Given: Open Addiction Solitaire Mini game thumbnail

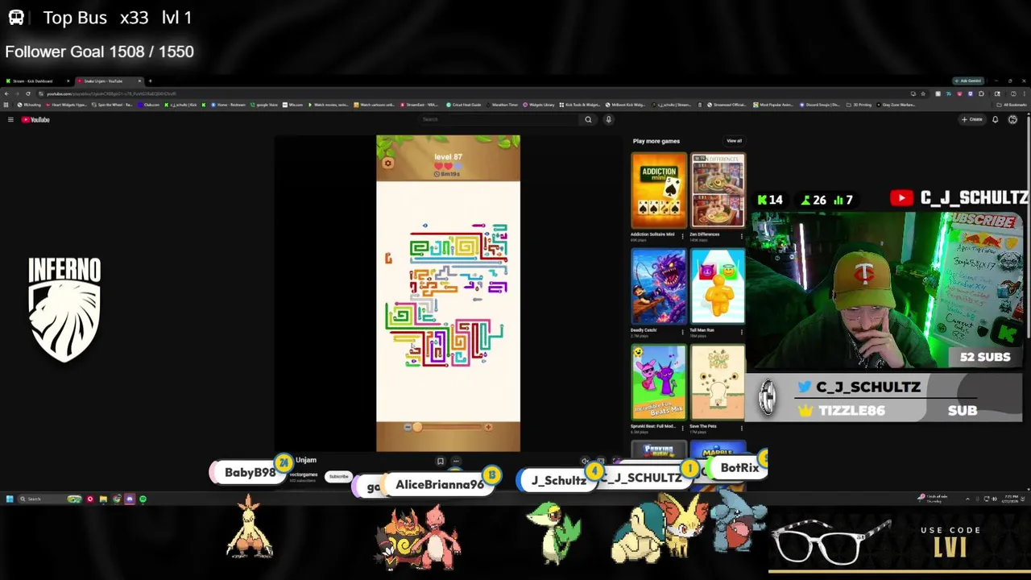Looking at the screenshot, I should point(659,191).
